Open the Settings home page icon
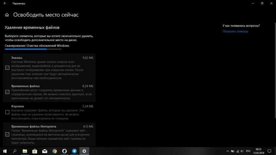 [x=7, y=15]
